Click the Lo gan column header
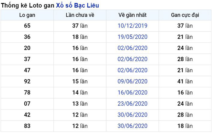 (x=27, y=15)
